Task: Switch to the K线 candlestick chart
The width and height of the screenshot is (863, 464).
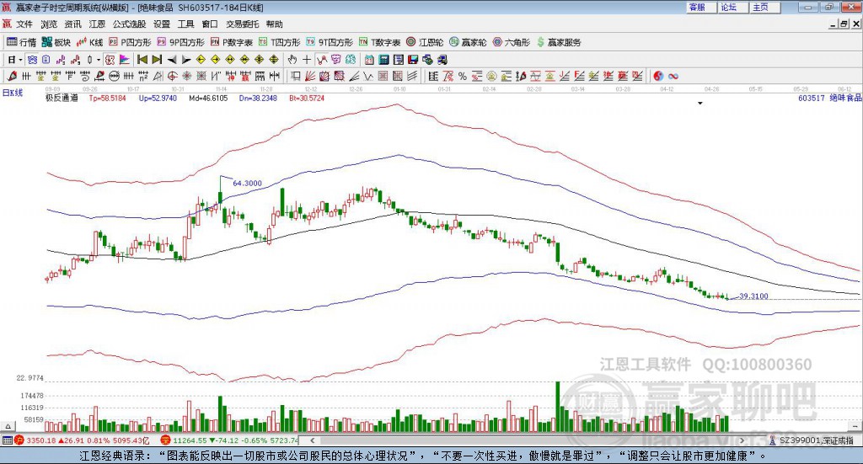Action: (x=89, y=42)
